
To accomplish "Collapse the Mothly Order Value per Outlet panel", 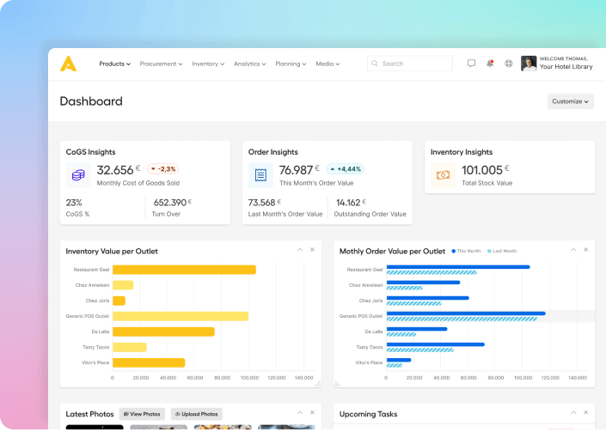I will point(573,250).
